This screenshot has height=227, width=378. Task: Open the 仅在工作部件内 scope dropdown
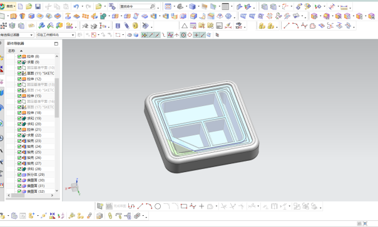tap(73, 35)
